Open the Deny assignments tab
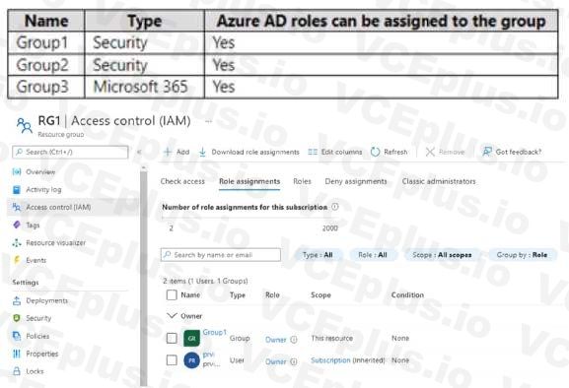 pos(356,181)
